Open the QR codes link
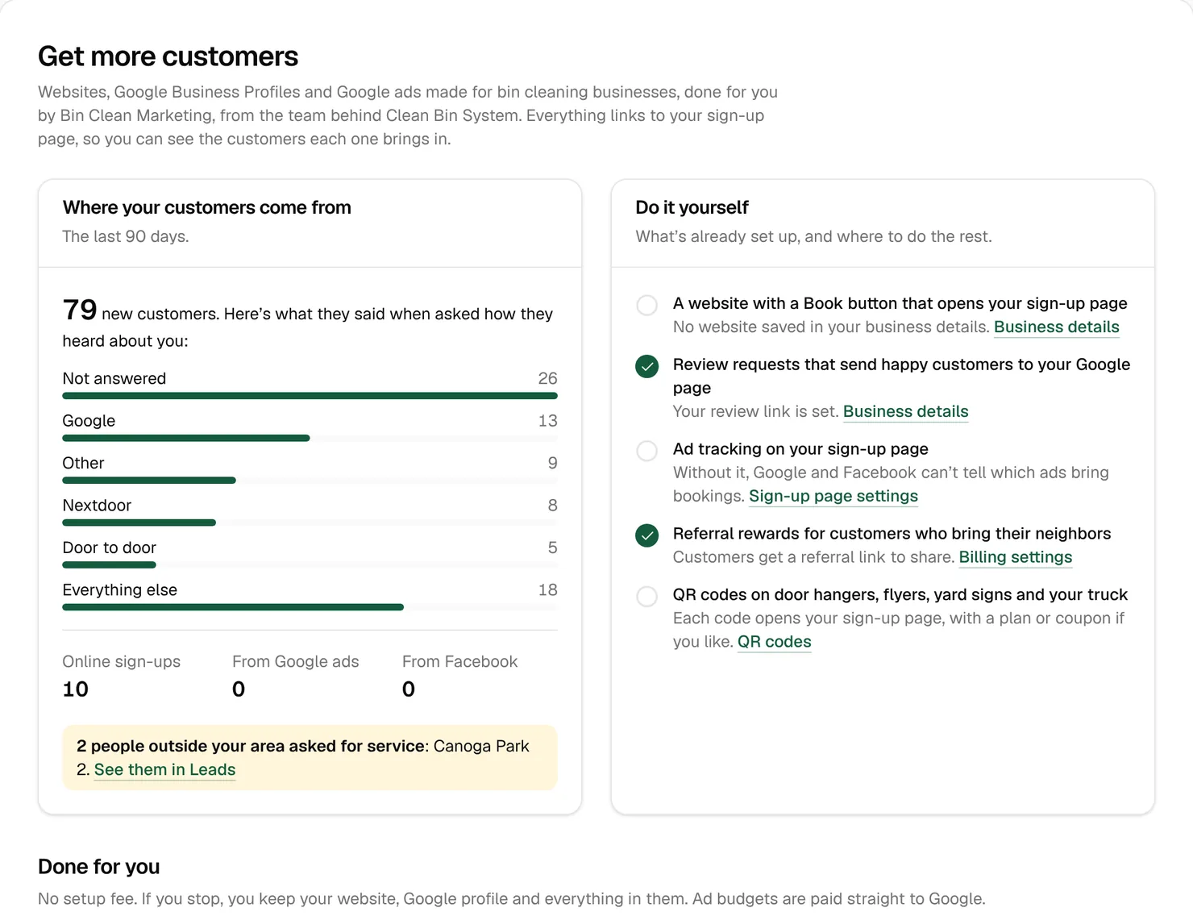This screenshot has height=916, width=1193. (774, 642)
